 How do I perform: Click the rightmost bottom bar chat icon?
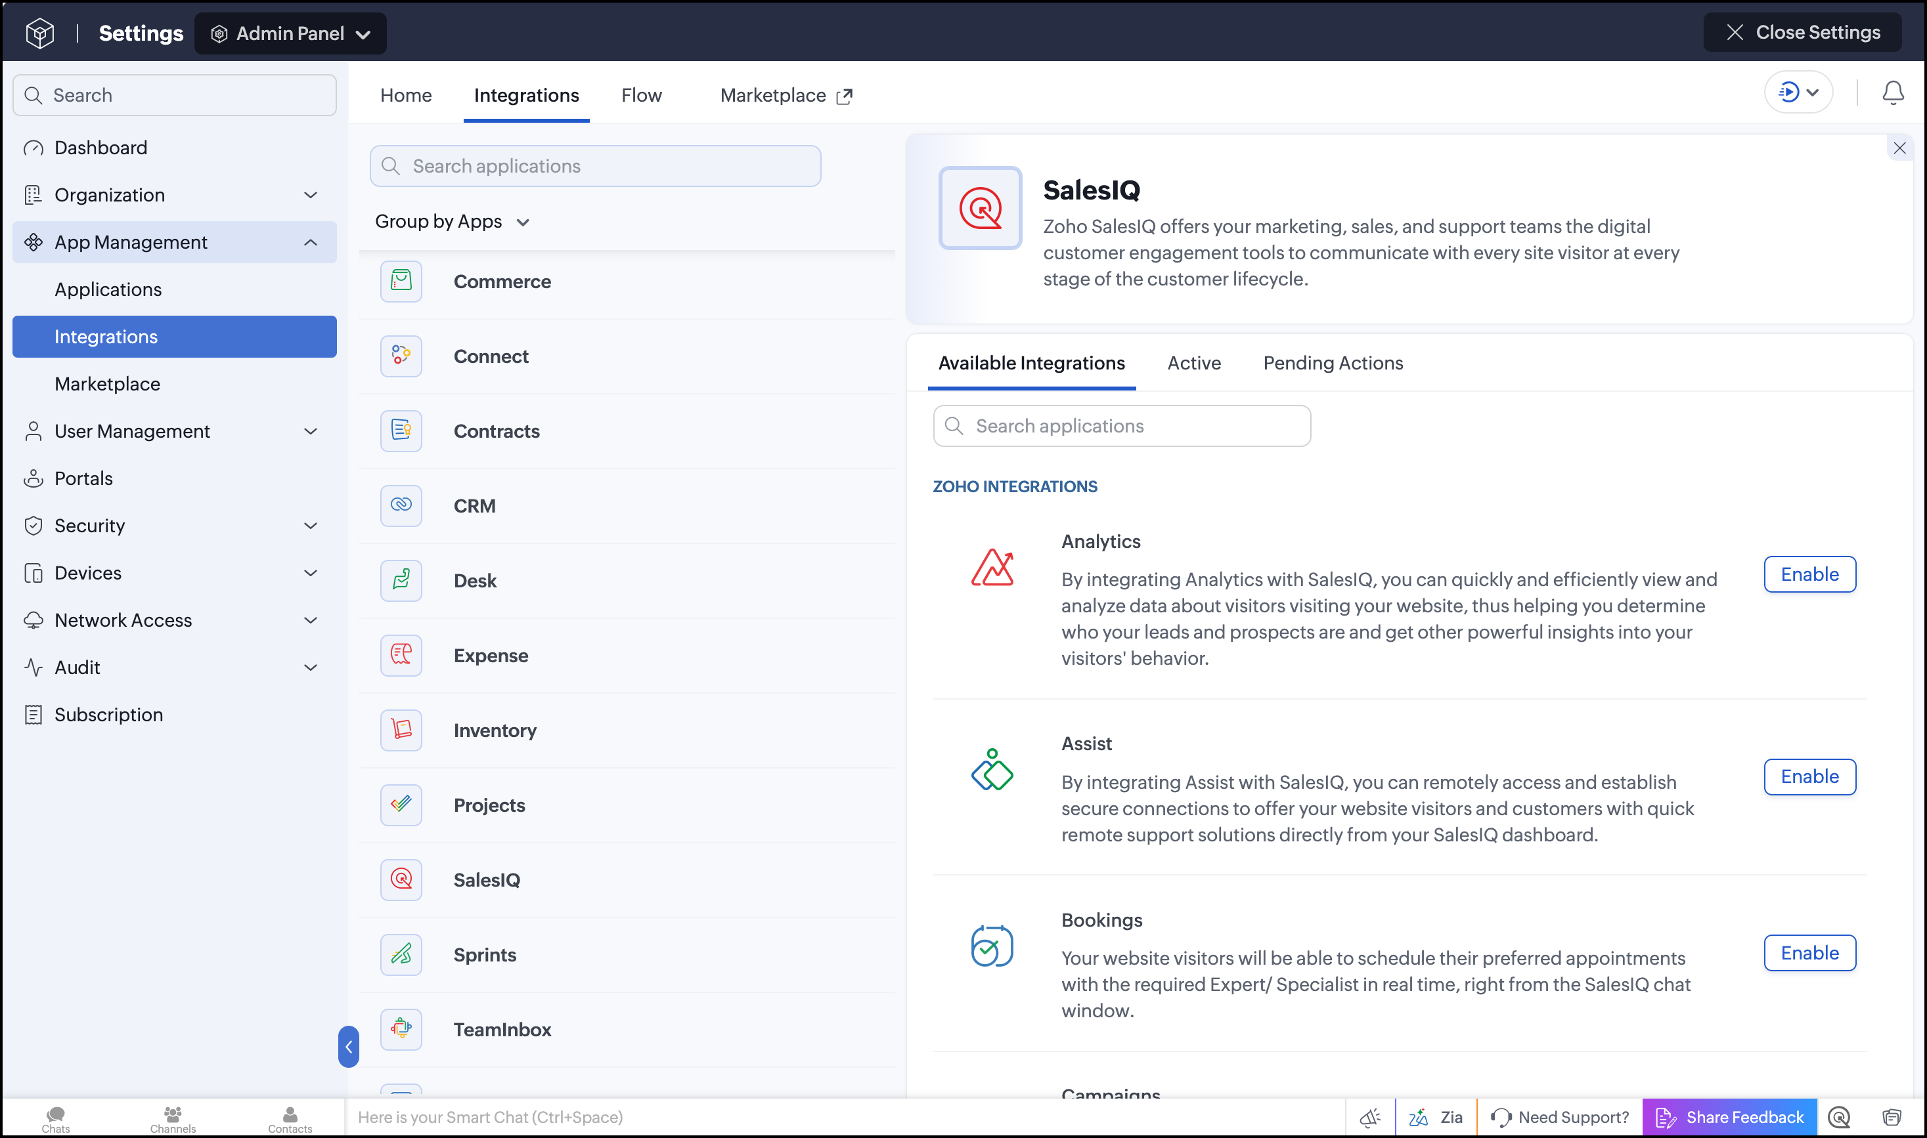pos(1892,1117)
